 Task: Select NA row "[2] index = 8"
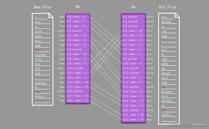pos(78,26)
